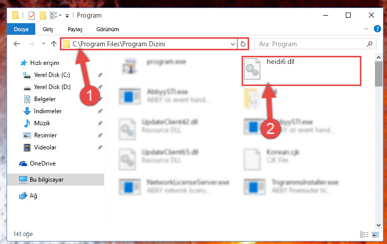
Task: Toggle the pin next to Müzik
Action: [x=100, y=123]
